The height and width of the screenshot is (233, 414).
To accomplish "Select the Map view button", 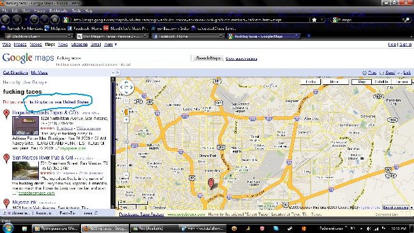I will (x=362, y=82).
